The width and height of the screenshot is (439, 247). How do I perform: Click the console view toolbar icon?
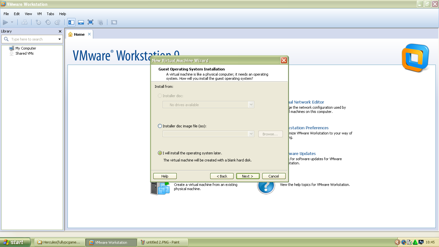[x=114, y=22]
